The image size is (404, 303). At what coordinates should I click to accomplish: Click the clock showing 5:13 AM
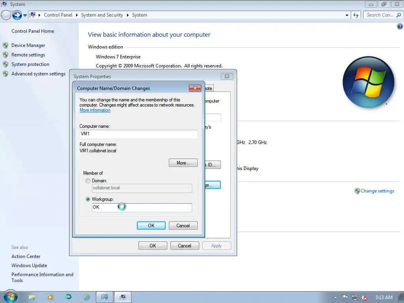pyautogui.click(x=384, y=297)
